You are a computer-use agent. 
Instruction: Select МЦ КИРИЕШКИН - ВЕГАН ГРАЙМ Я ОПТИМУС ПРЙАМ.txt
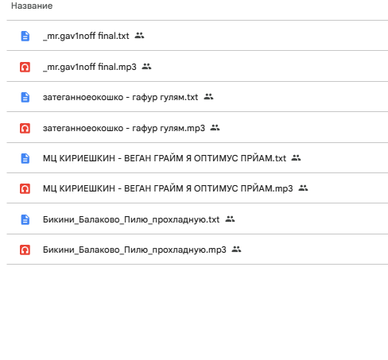tap(165, 158)
